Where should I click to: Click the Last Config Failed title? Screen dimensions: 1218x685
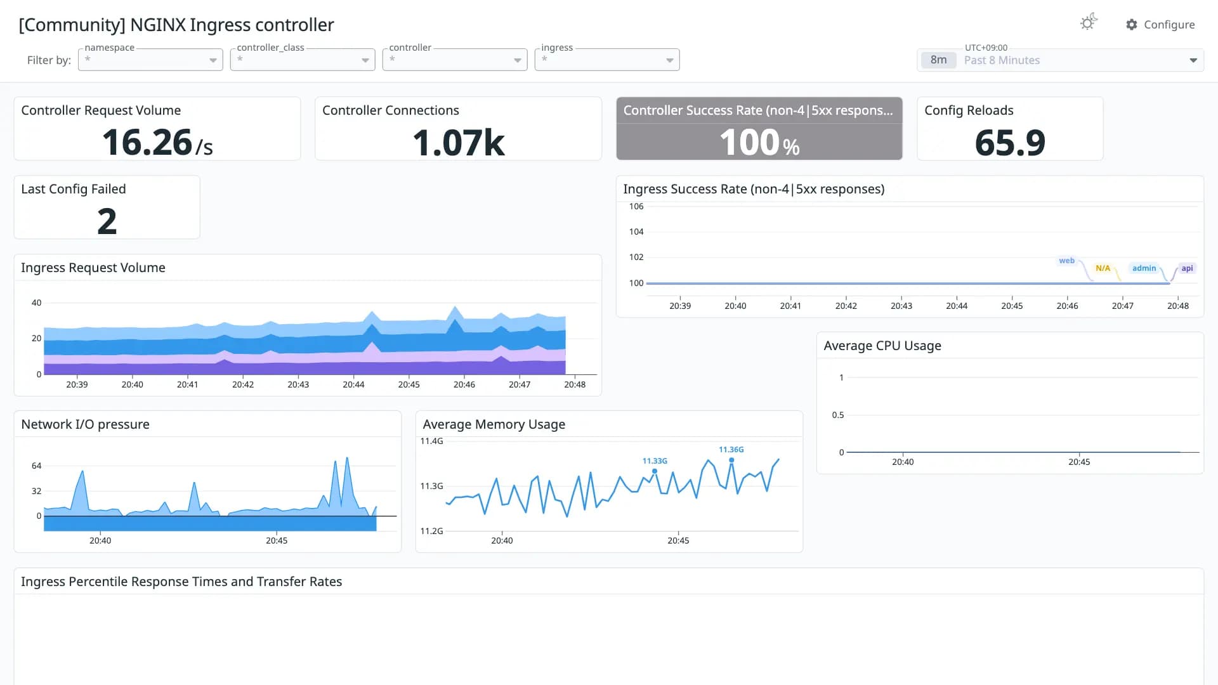click(74, 189)
